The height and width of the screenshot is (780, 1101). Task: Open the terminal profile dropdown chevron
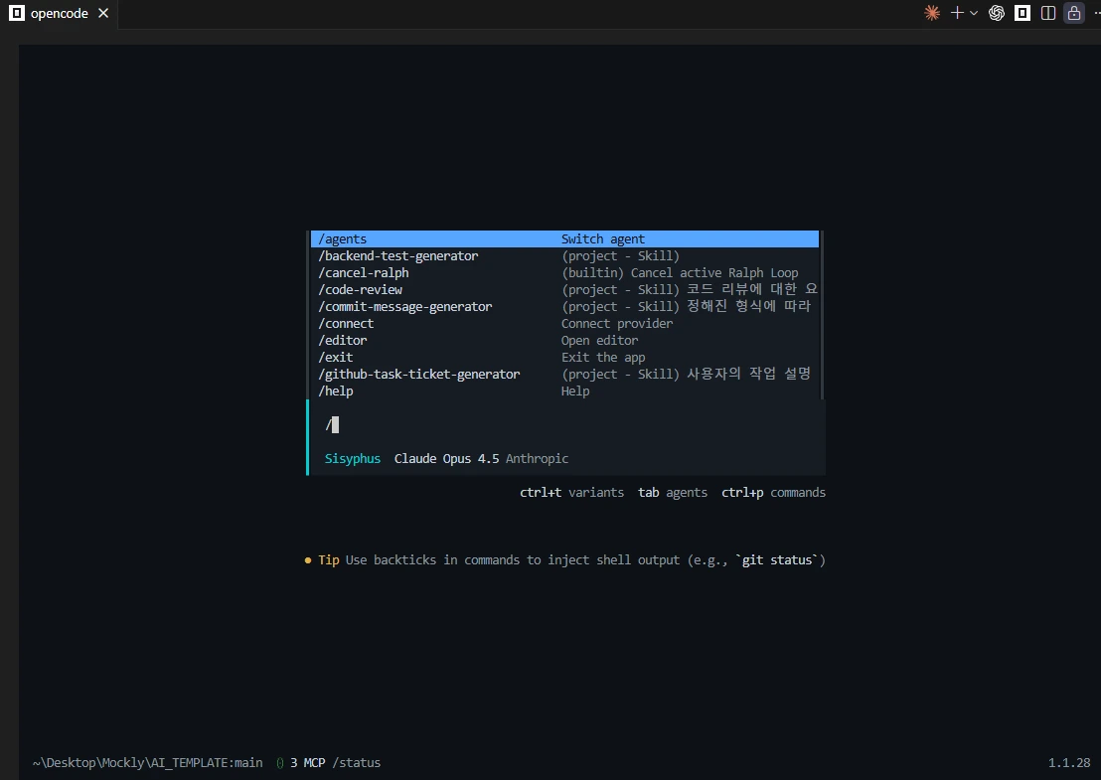click(973, 13)
